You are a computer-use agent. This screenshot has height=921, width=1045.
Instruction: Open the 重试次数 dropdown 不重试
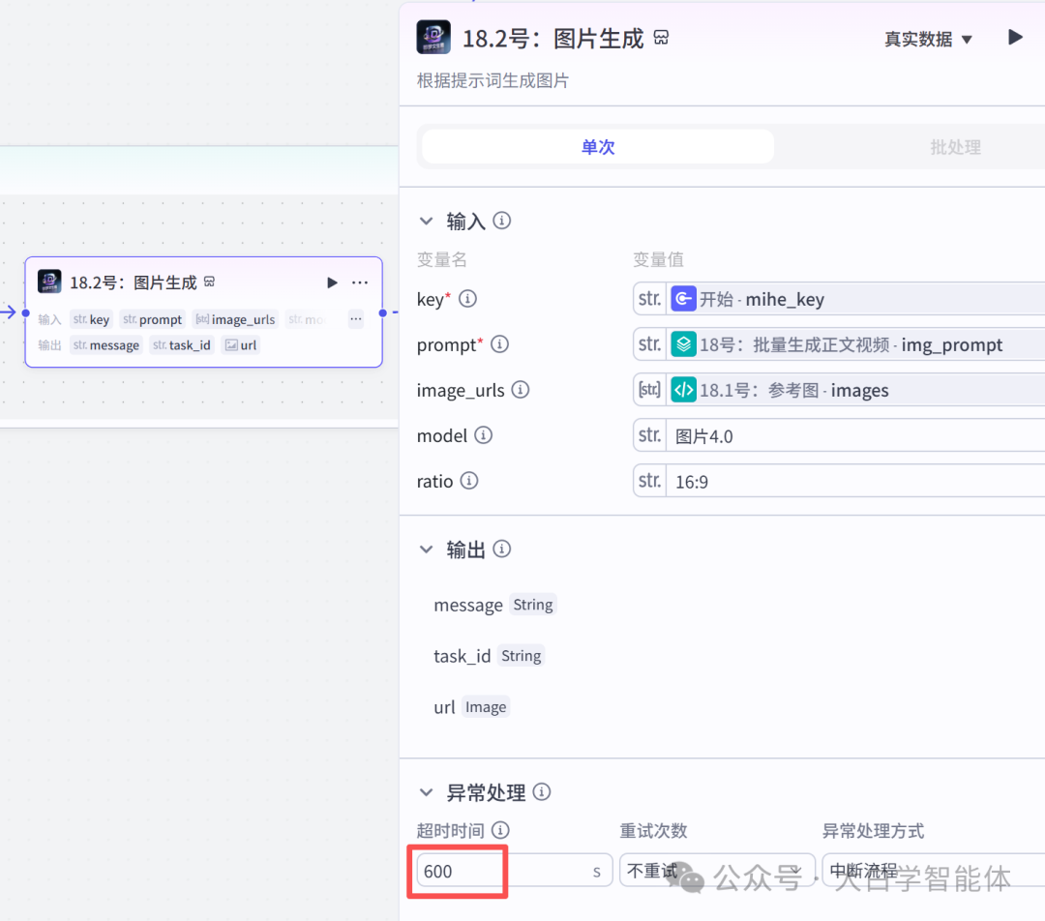717,871
